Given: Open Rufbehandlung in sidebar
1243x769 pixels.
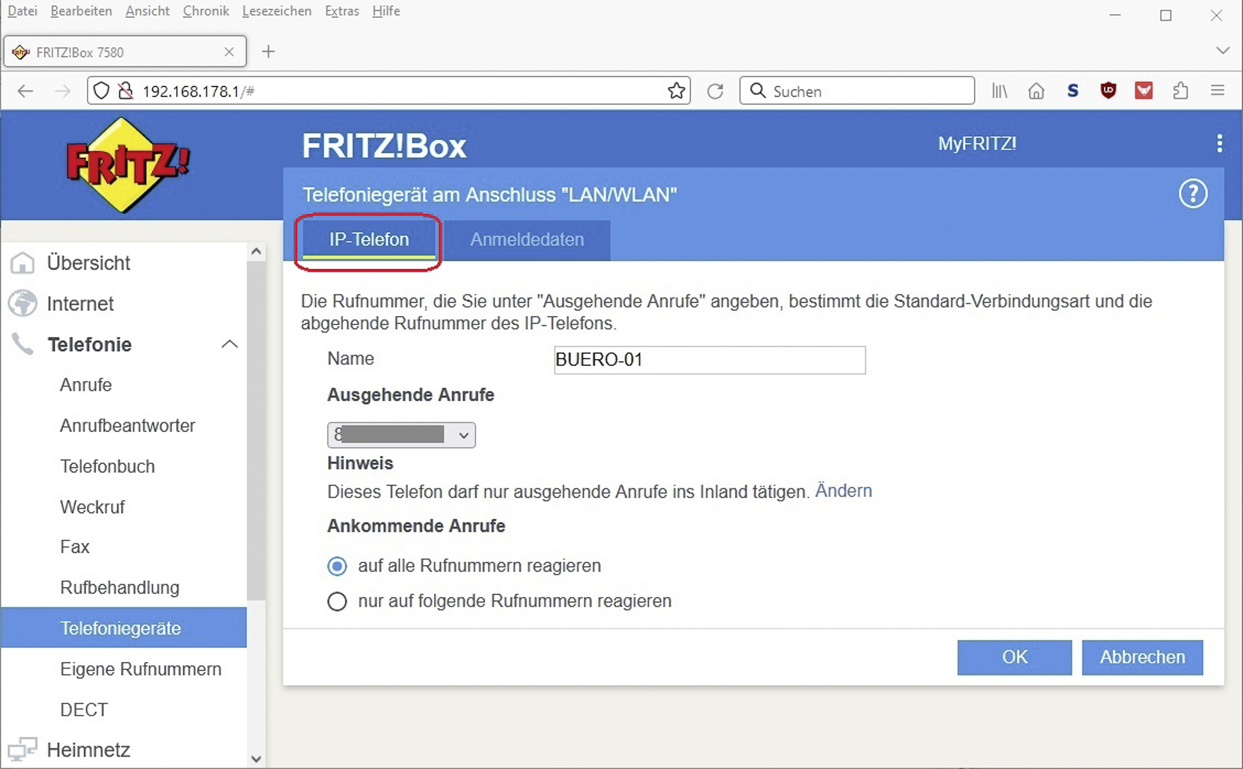Looking at the screenshot, I should coord(120,588).
